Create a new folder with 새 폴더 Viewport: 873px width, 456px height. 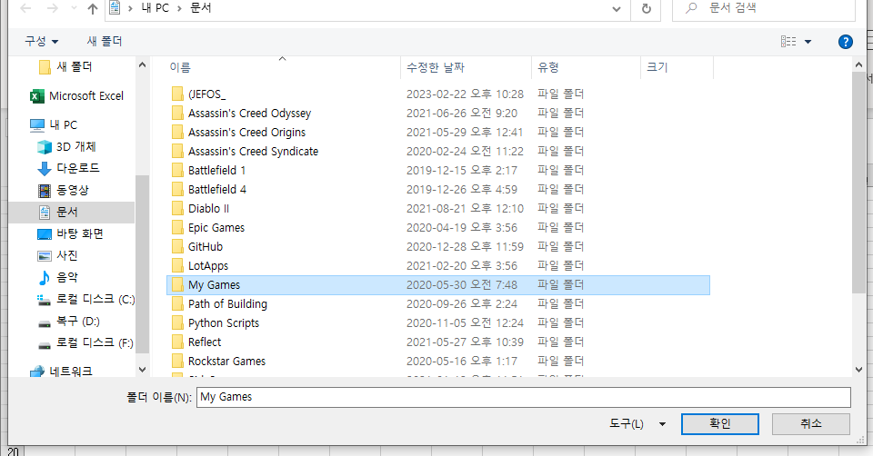point(104,41)
